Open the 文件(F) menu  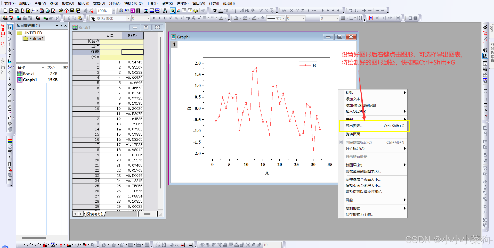(10, 3)
